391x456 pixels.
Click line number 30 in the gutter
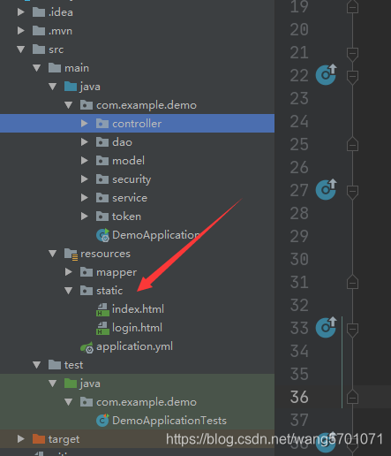[x=299, y=259]
